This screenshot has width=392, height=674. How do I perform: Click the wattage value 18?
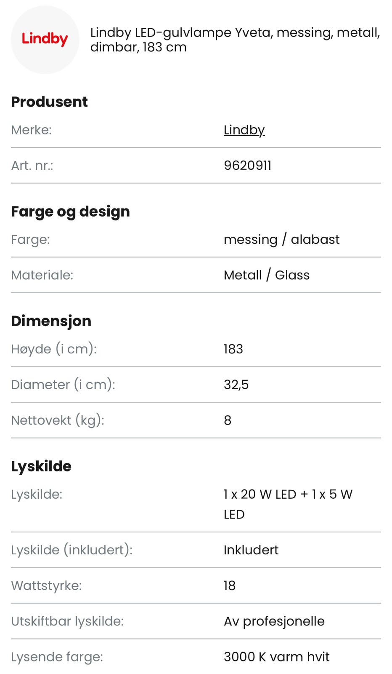point(229,586)
